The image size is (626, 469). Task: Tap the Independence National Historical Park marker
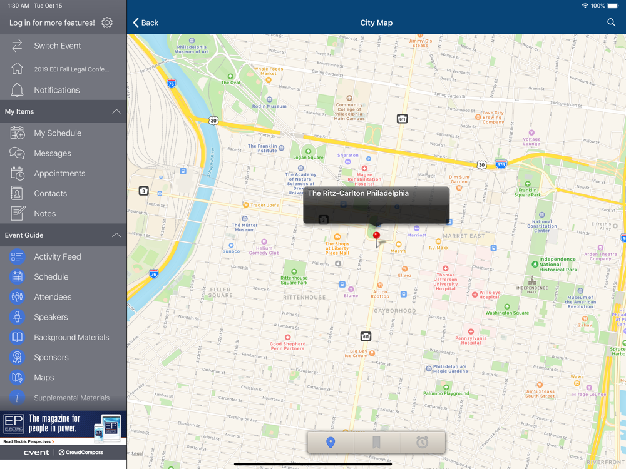pos(535,264)
